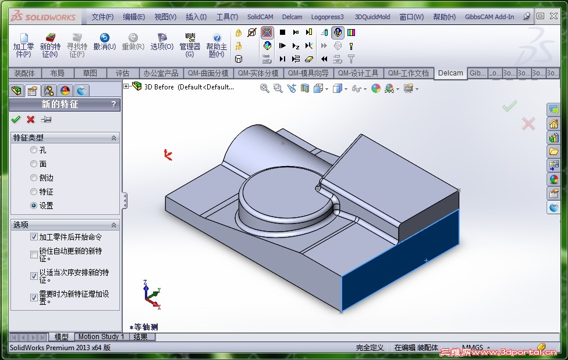568x360 pixels.
Task: Click the panel collapse handle beside property panel
Action: click(125, 200)
